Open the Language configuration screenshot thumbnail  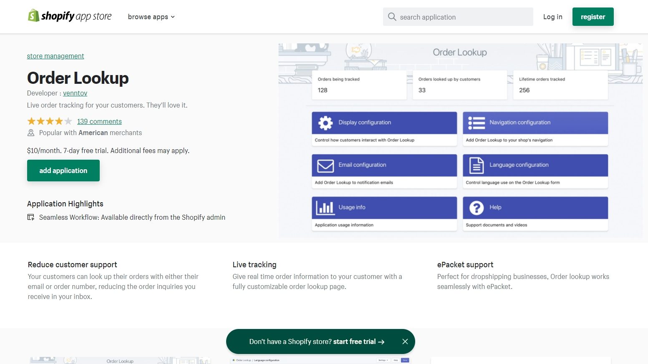click(320, 360)
